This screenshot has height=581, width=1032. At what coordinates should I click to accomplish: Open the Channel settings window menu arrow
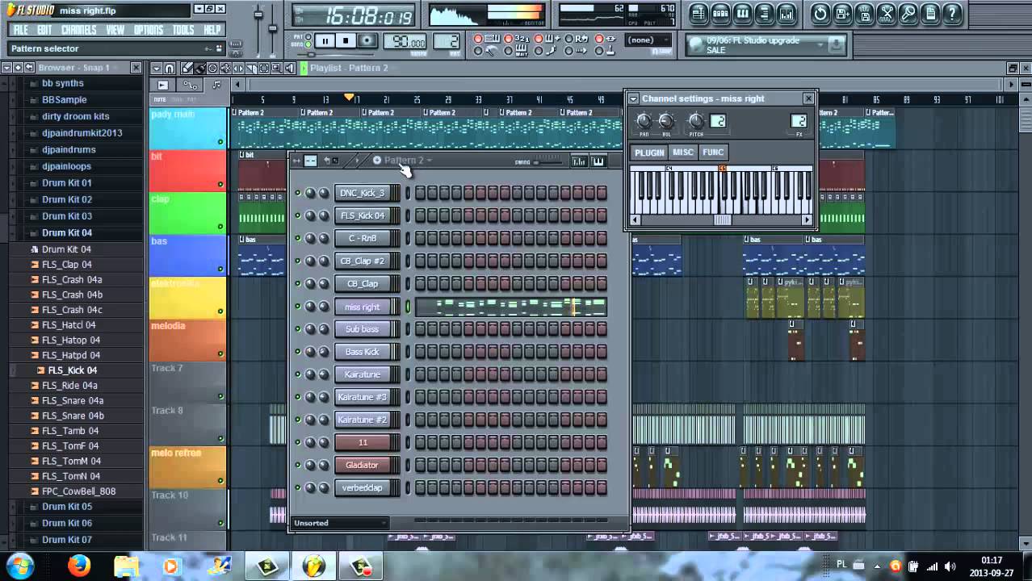pos(634,98)
